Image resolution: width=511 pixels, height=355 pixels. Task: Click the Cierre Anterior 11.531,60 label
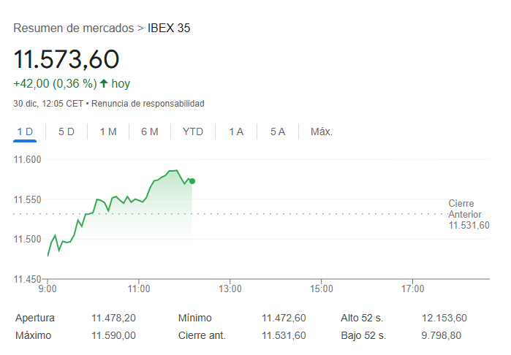(469, 214)
